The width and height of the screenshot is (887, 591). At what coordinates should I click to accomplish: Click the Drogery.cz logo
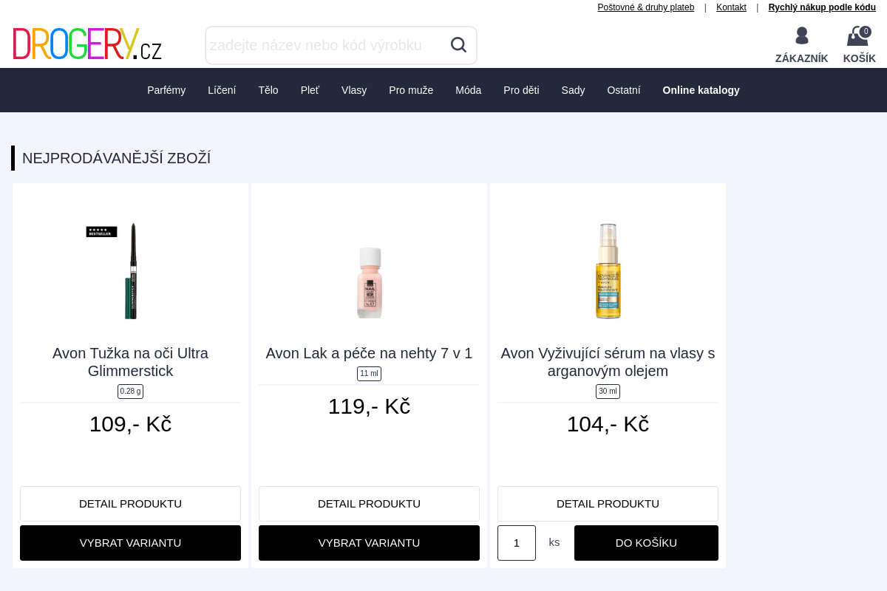click(87, 44)
